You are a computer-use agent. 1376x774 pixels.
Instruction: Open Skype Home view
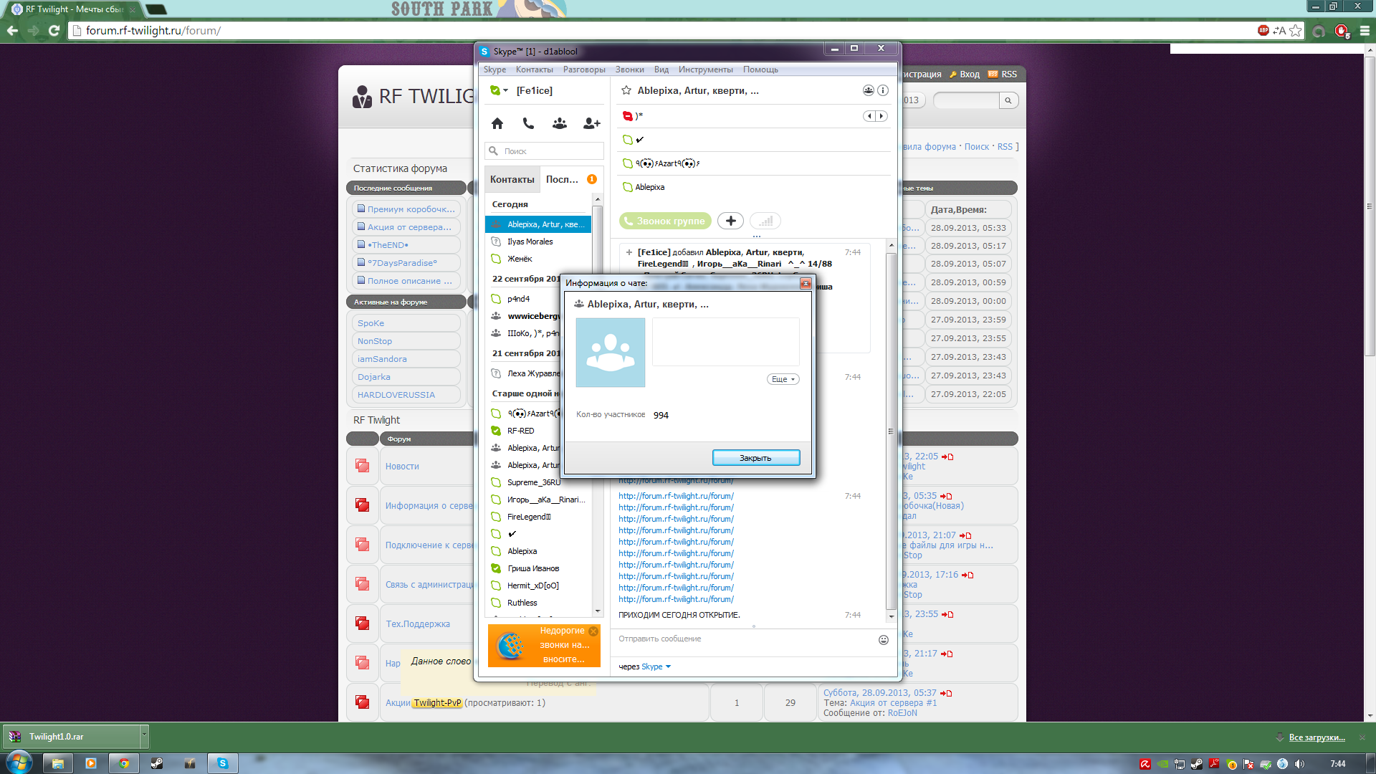tap(497, 123)
